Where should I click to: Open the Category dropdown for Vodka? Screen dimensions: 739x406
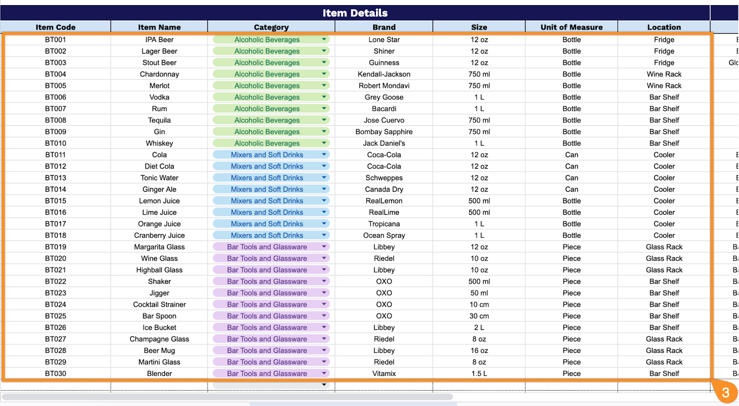[325, 97]
